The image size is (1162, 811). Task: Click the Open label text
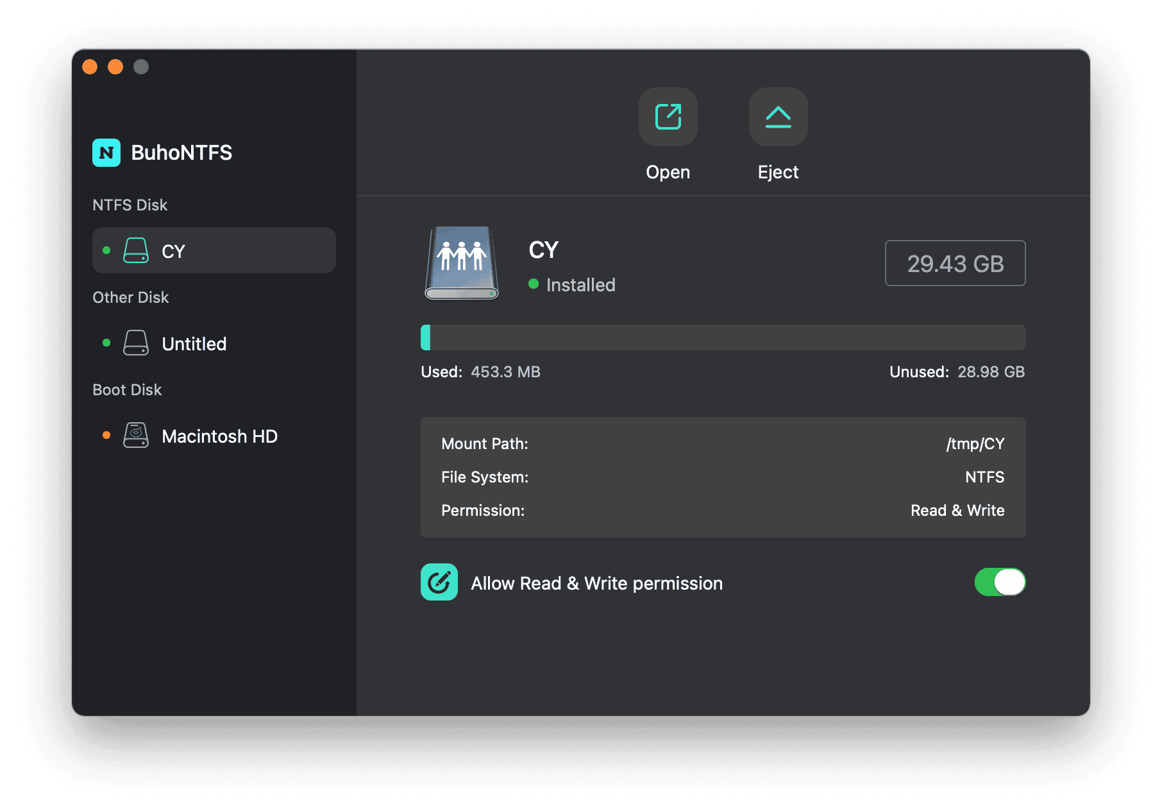668,172
